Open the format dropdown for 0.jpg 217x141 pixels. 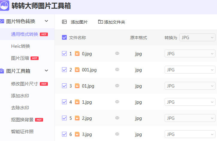[x=190, y=53]
